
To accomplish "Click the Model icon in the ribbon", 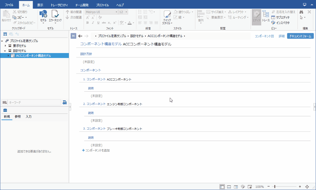I will (x=43, y=16).
